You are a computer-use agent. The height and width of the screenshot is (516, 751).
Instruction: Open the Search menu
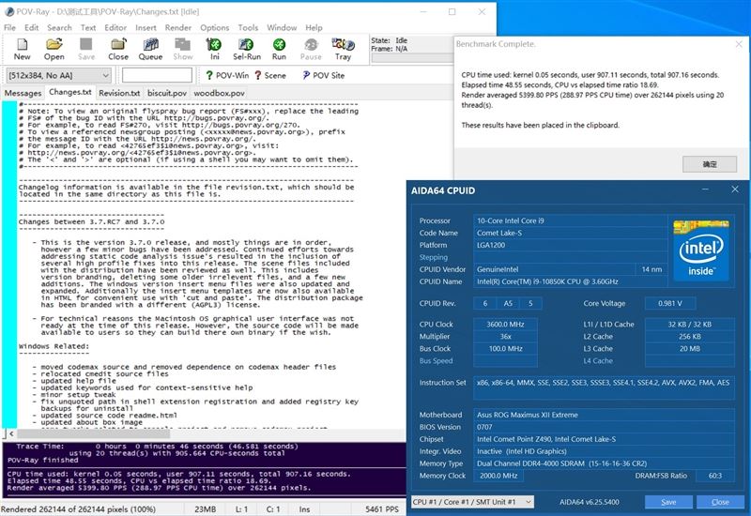pyautogui.click(x=59, y=28)
